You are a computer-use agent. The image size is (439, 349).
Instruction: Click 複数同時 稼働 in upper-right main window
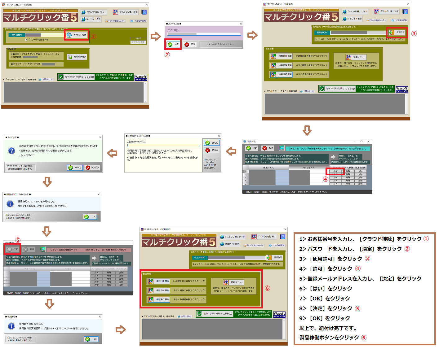281,65
